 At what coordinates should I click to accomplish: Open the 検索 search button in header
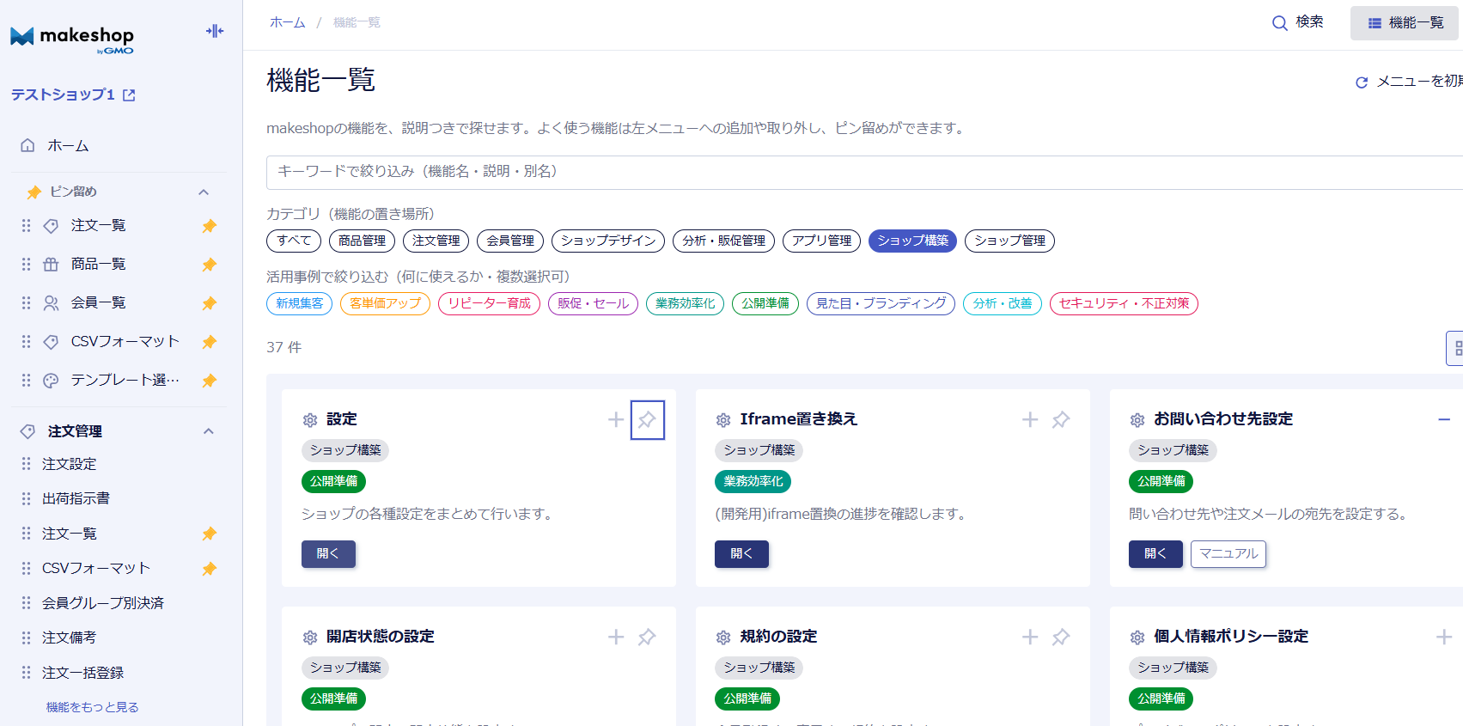point(1297,22)
